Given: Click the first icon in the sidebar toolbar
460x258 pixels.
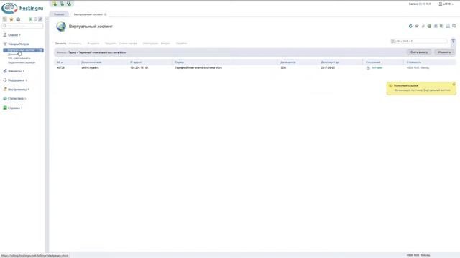Looking at the screenshot, I should 5,19.
